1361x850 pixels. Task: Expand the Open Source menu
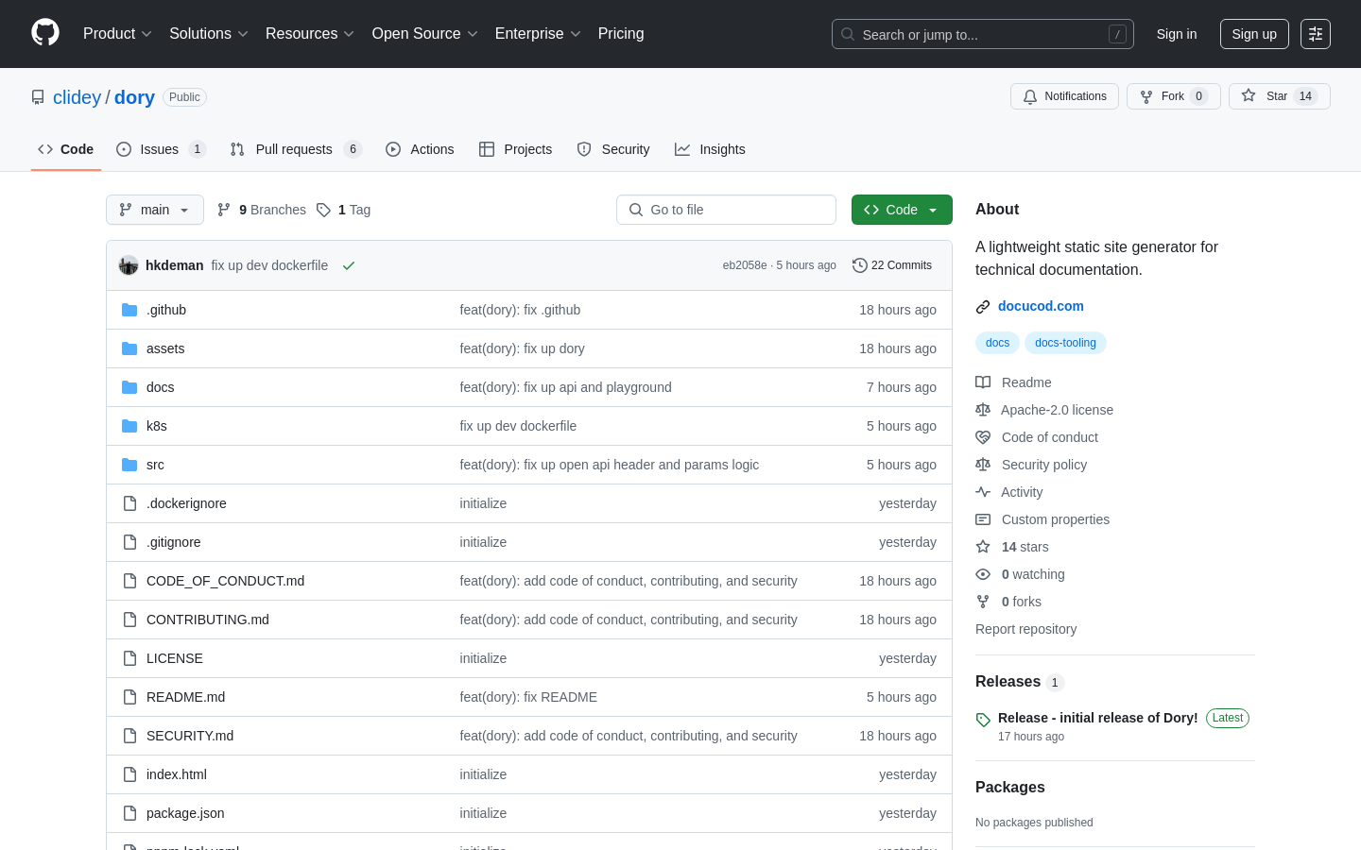(x=425, y=34)
